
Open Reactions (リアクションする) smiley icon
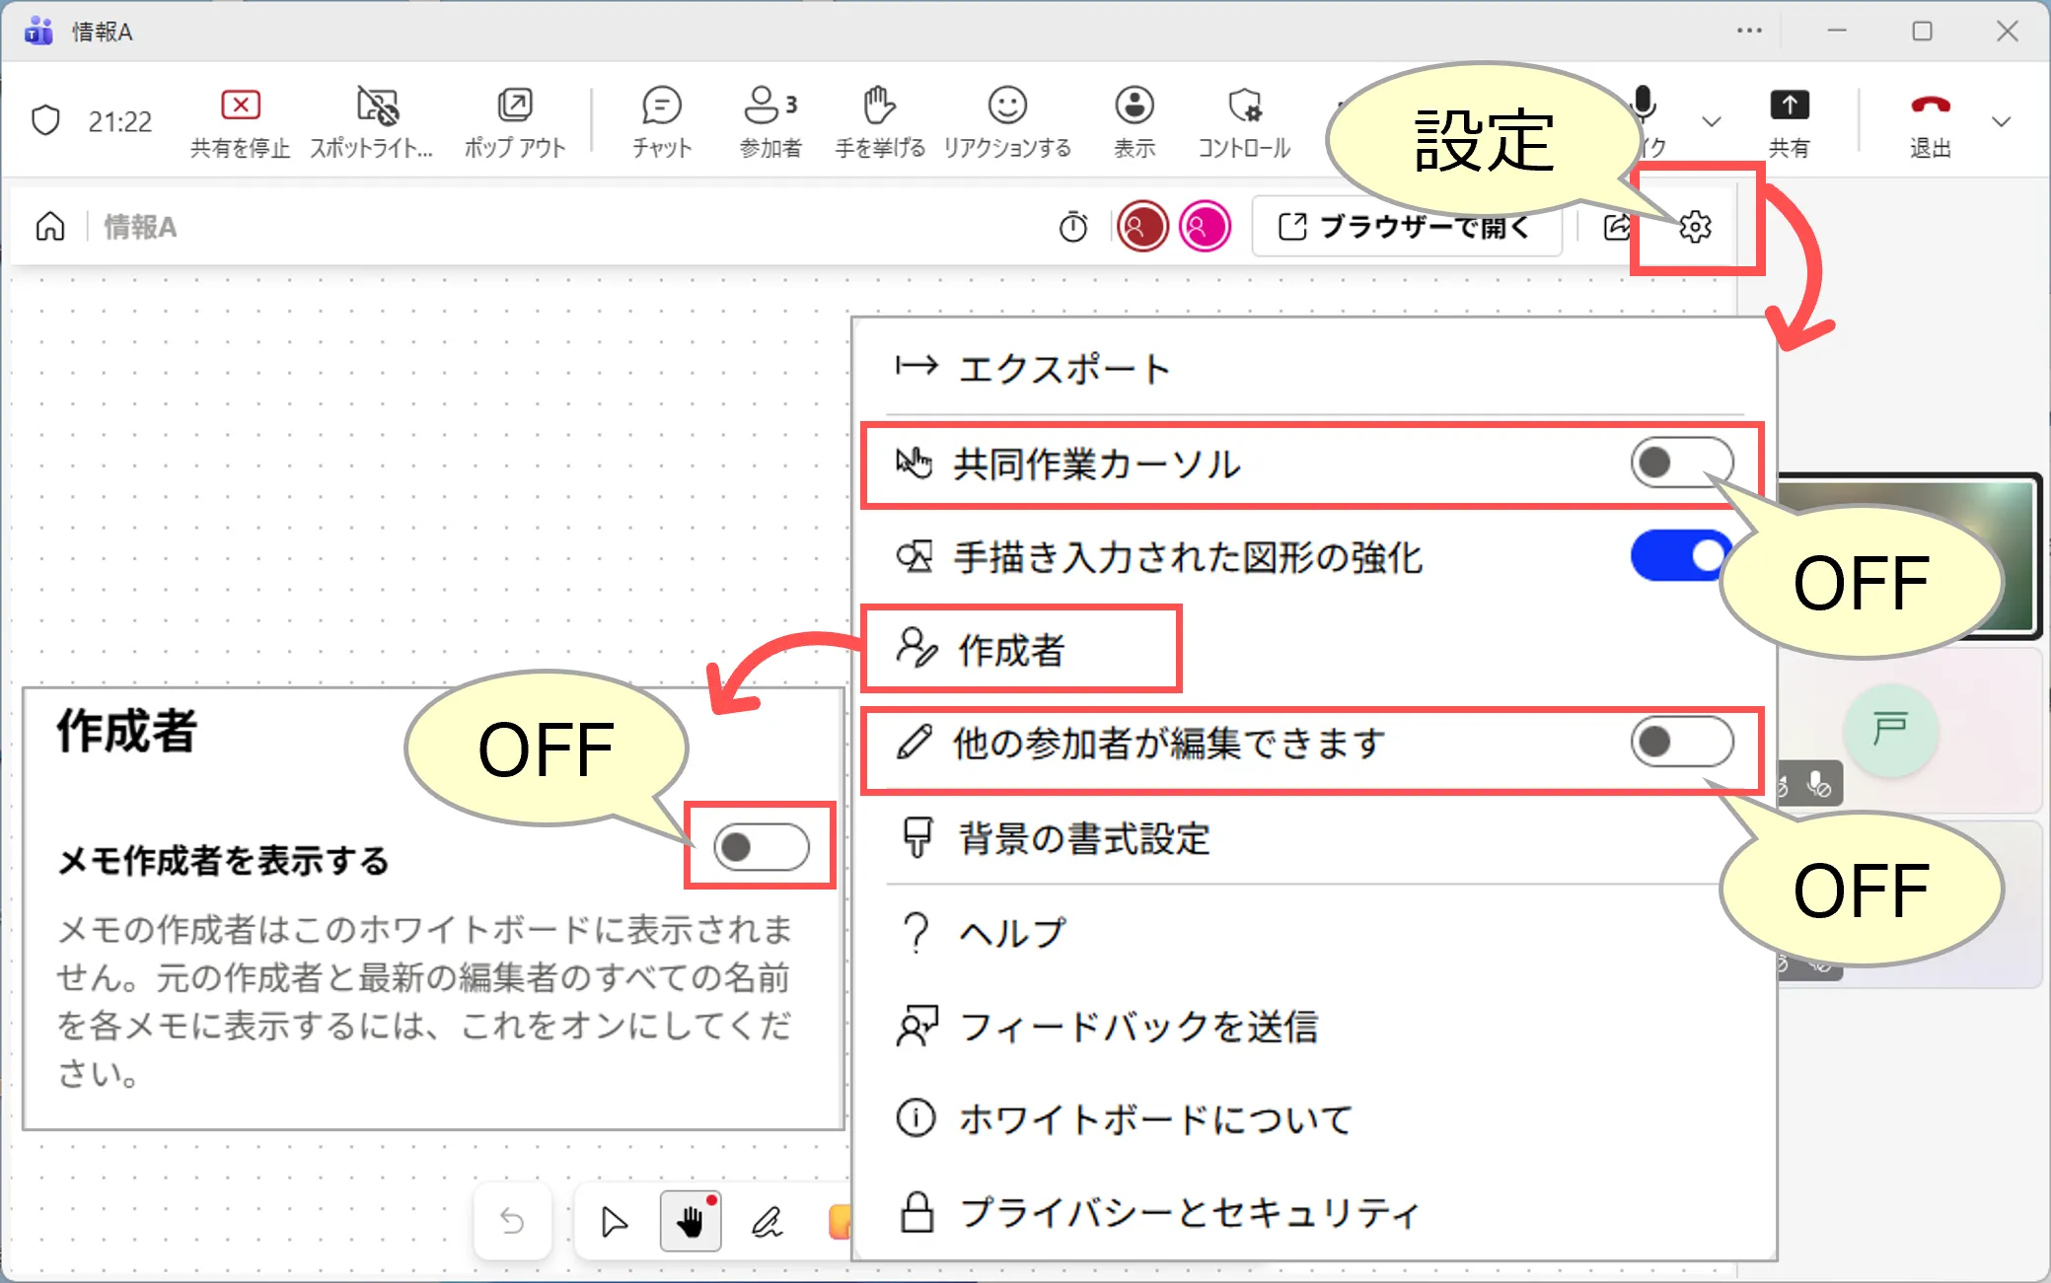[x=1007, y=106]
